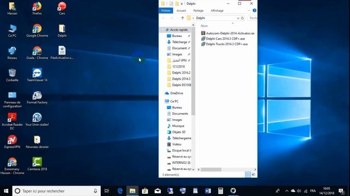Open the Windows Start menu
Image resolution: width=350 pixels, height=196 pixels.
pos(6,191)
